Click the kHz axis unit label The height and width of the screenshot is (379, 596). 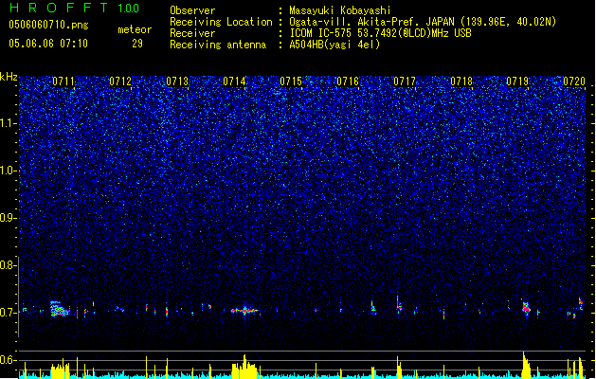9,77
